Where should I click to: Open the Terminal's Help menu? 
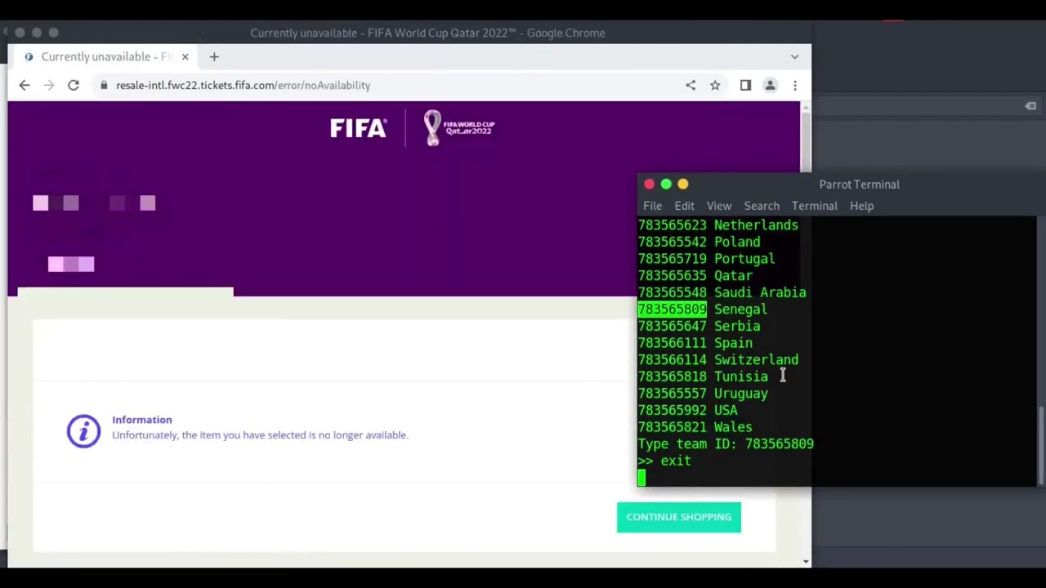[861, 206]
